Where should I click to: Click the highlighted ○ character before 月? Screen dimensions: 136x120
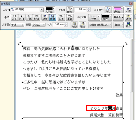click(x=110, y=108)
